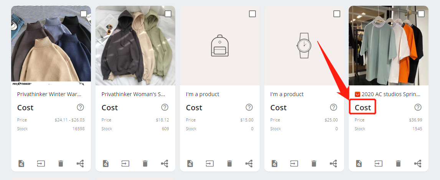
Task: Tick checkbox on backpack product card
Action: coord(252,14)
